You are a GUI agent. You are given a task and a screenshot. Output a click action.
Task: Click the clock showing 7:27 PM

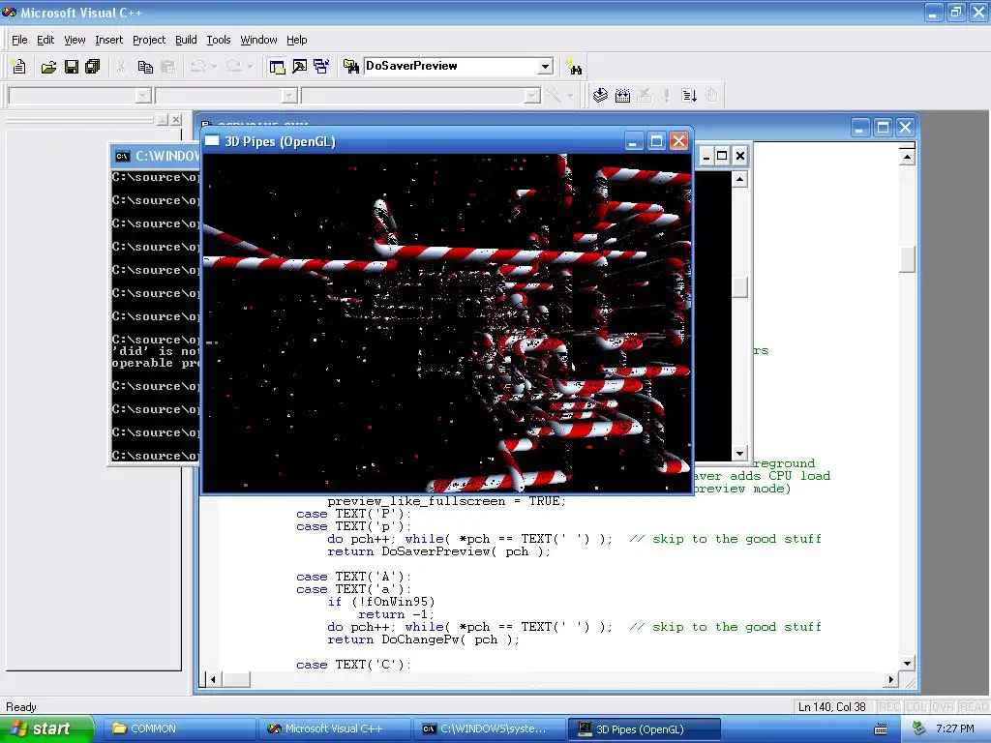tap(954, 728)
